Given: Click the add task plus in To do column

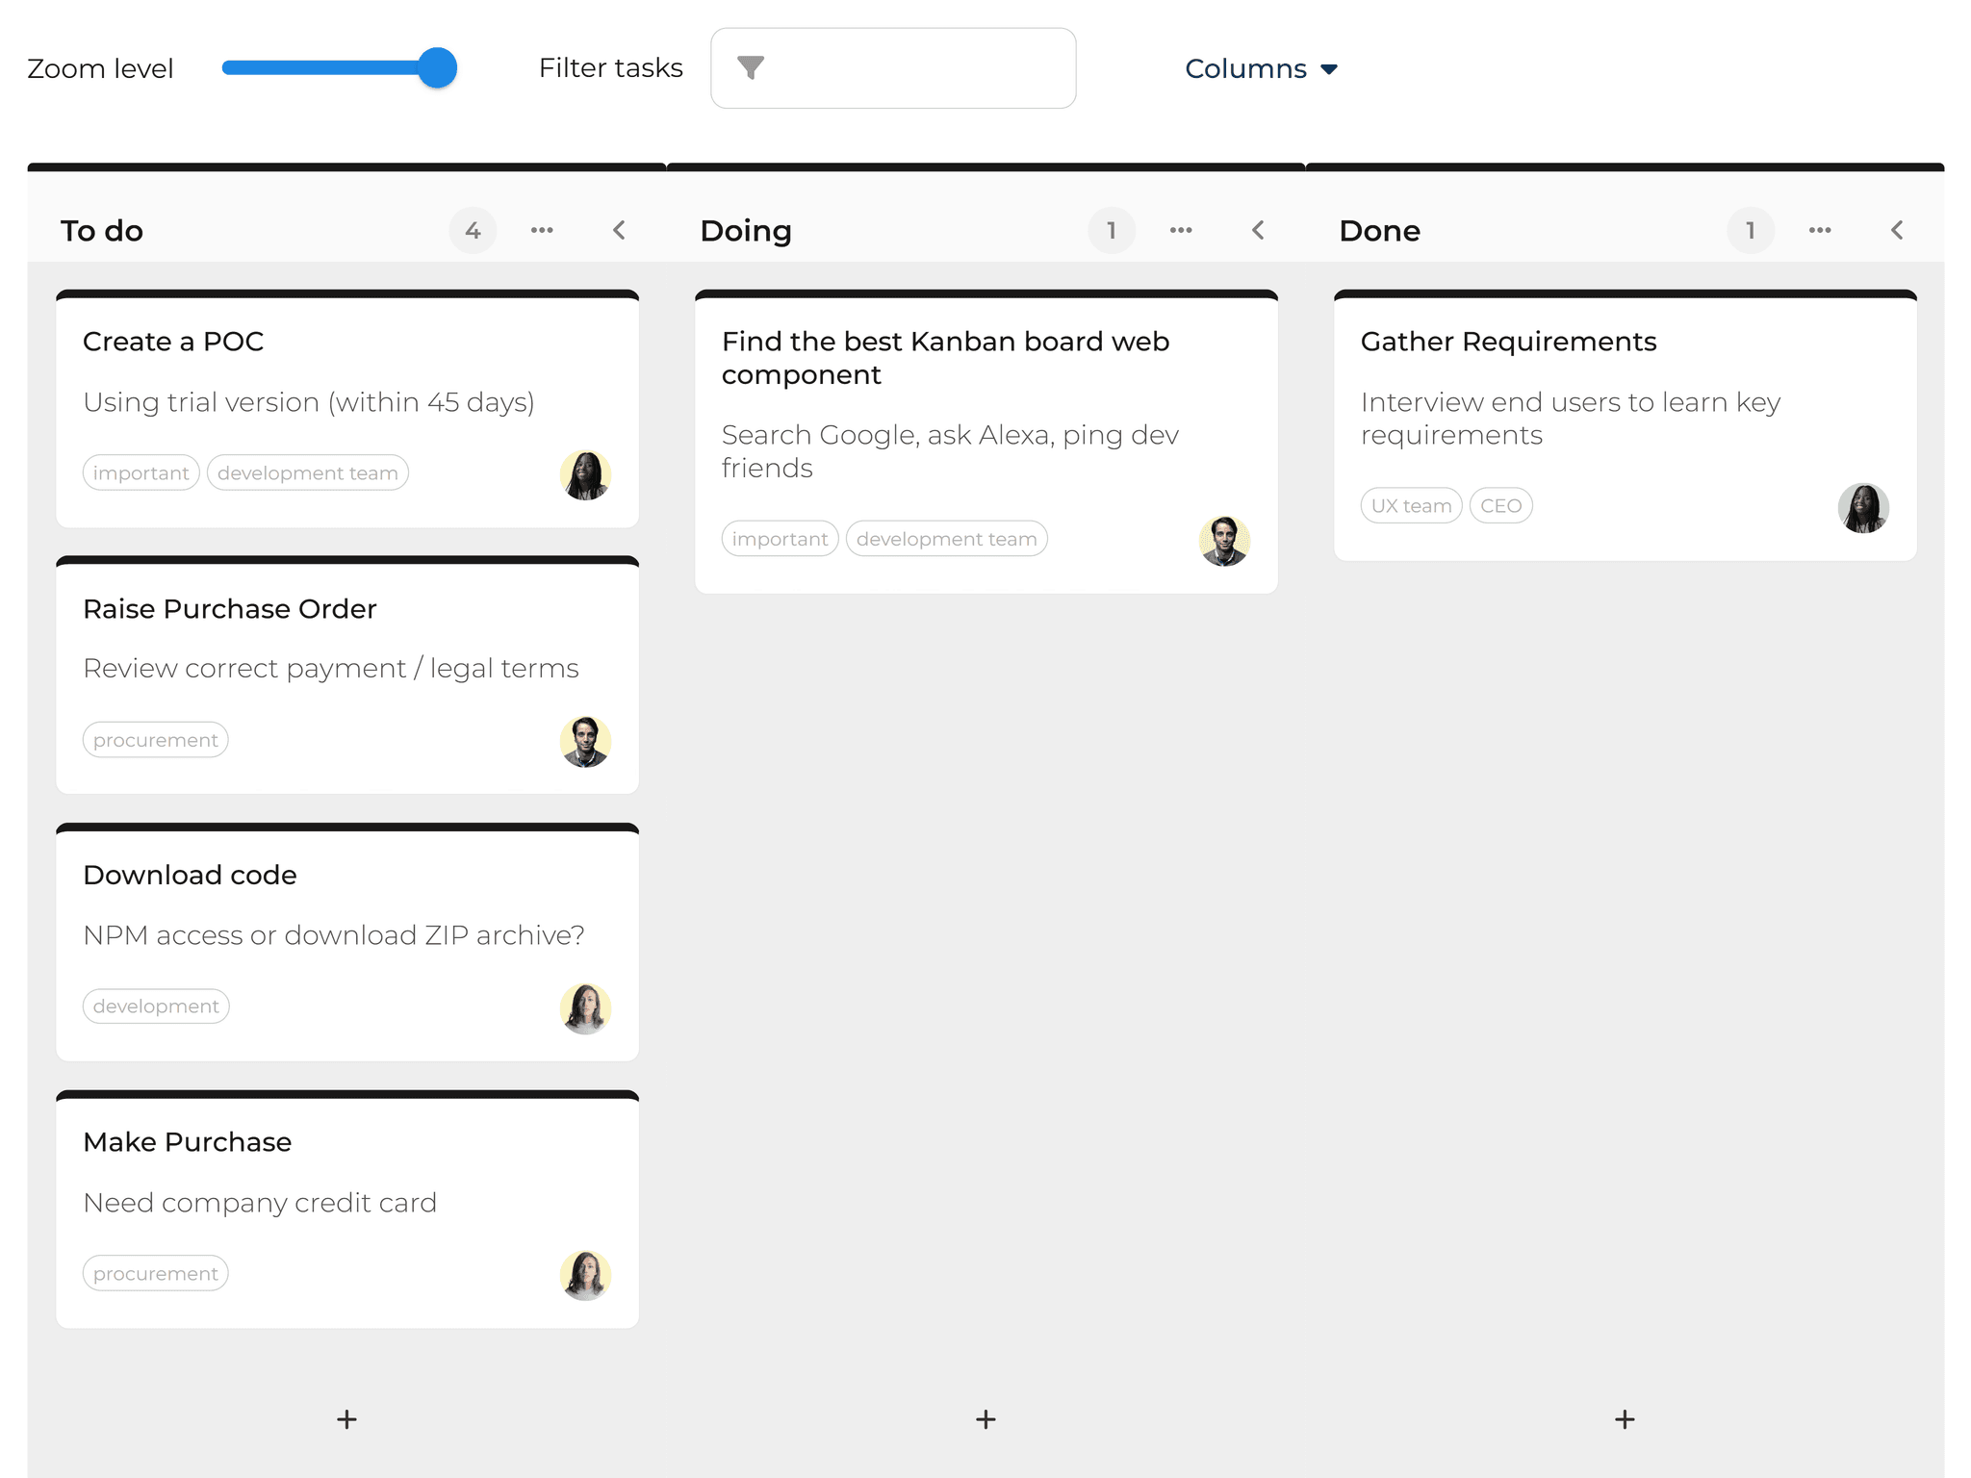Looking at the screenshot, I should 346,1418.
